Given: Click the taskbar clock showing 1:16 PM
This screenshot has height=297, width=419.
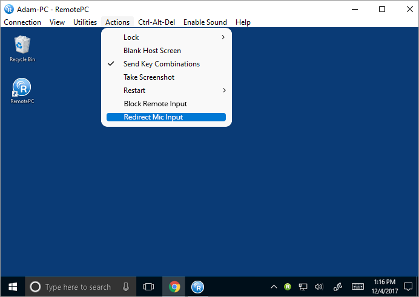Looking at the screenshot, I should click(384, 286).
